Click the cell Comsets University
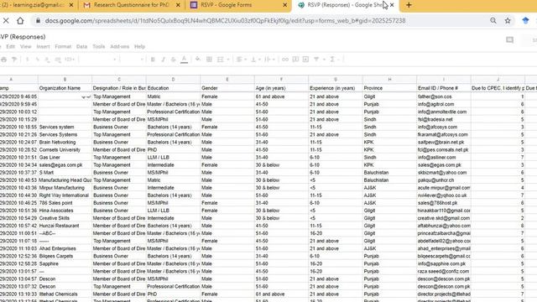The width and height of the screenshot is (537, 302). click(65, 150)
